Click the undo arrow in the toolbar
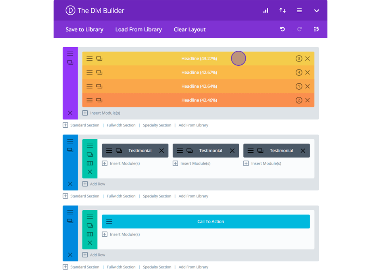Viewport: 381px width, 278px height. 282,29
